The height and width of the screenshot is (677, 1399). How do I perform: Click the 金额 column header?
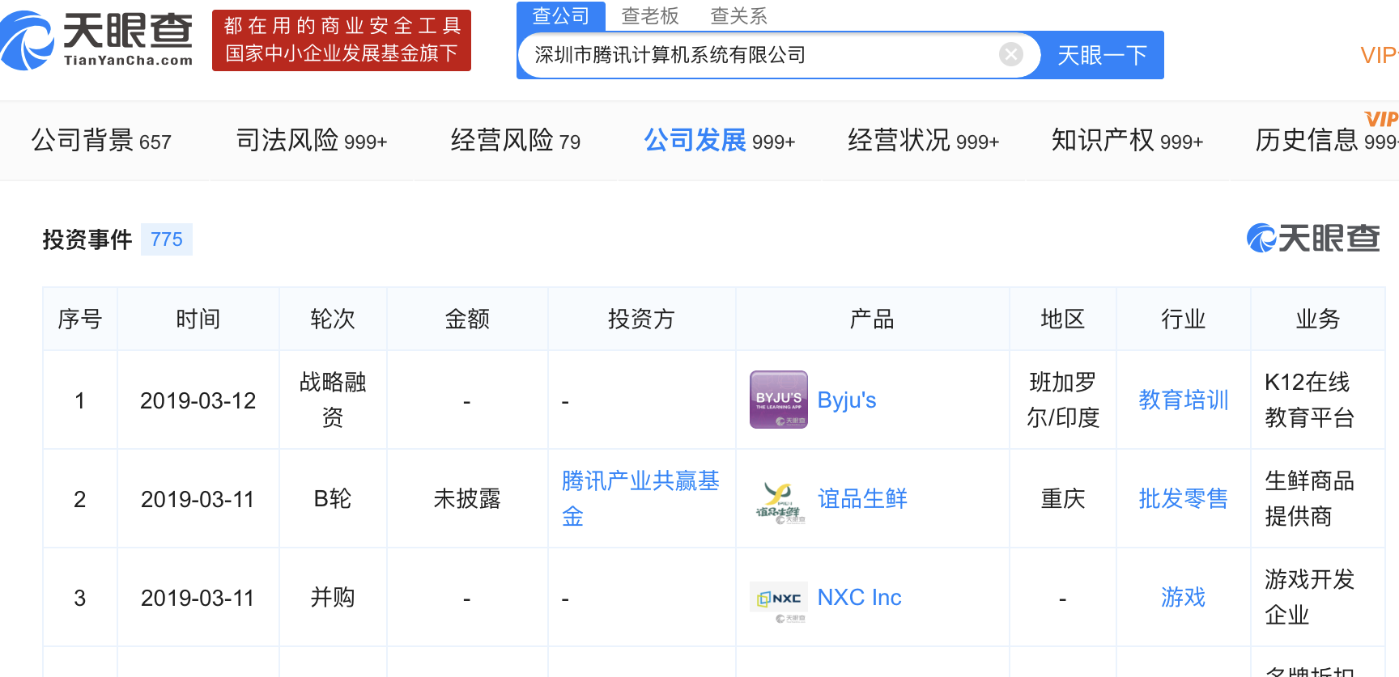pyautogui.click(x=467, y=319)
